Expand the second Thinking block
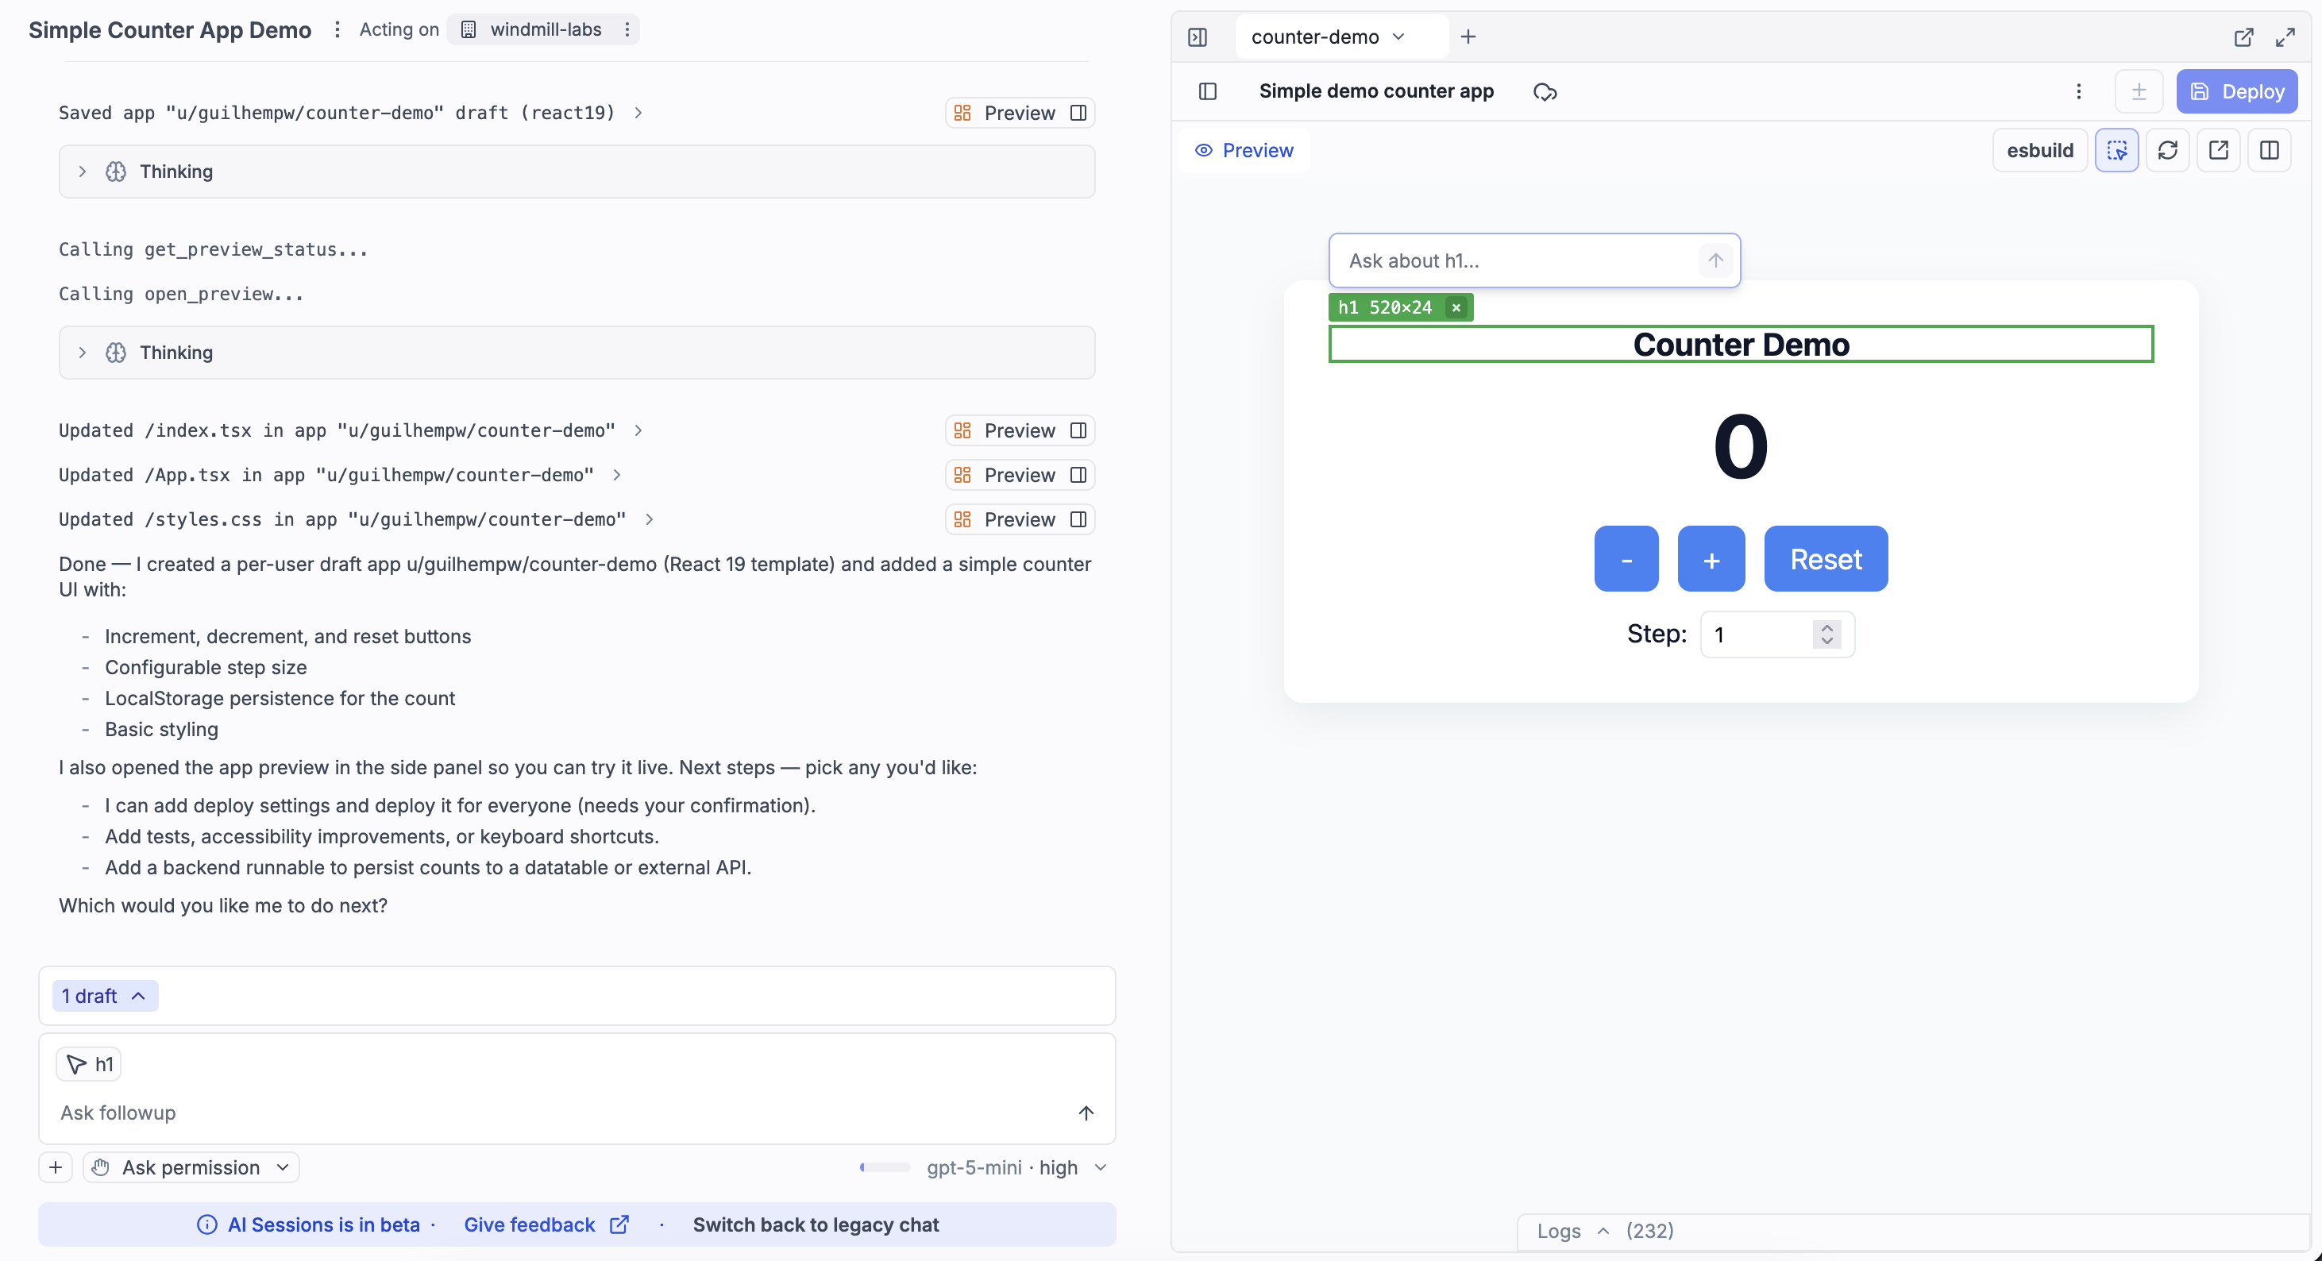 coord(577,353)
